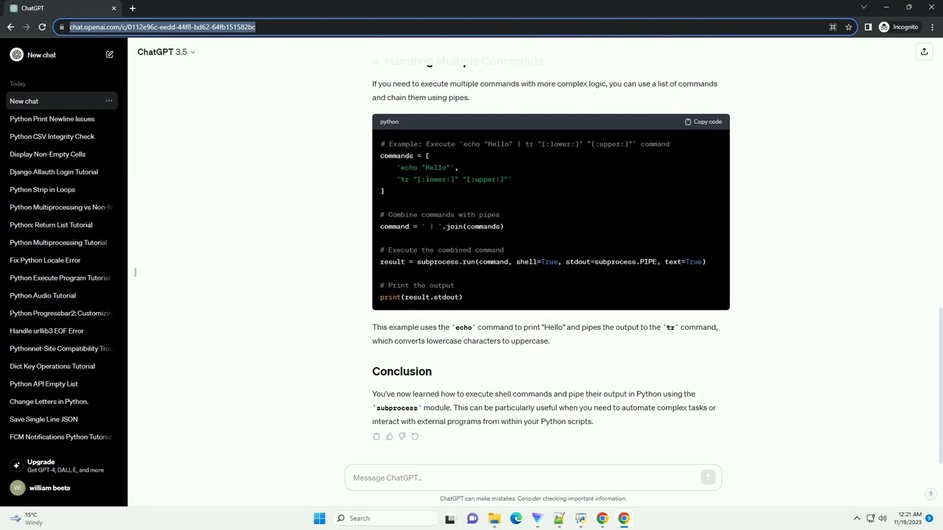
Task: Bookmark this page with the star icon
Action: point(849,27)
